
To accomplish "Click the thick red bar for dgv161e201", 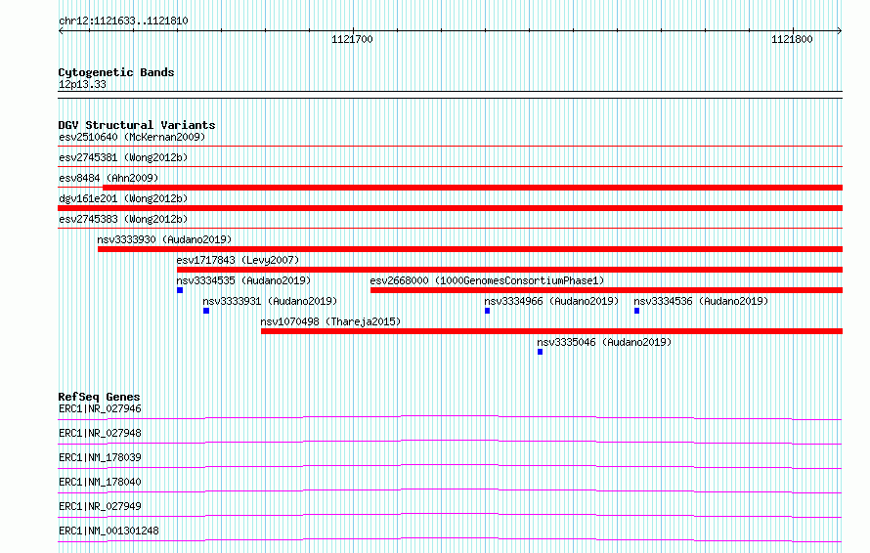I will pyautogui.click(x=450, y=208).
